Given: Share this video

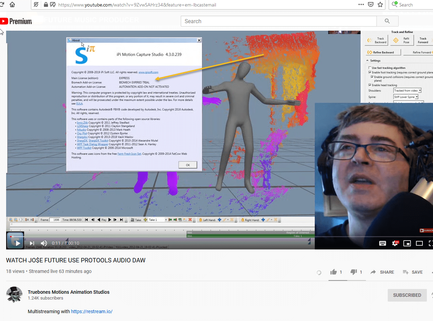Looking at the screenshot, I should coord(382,272).
